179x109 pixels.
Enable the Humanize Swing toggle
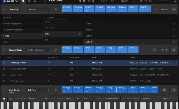(x=54, y=99)
